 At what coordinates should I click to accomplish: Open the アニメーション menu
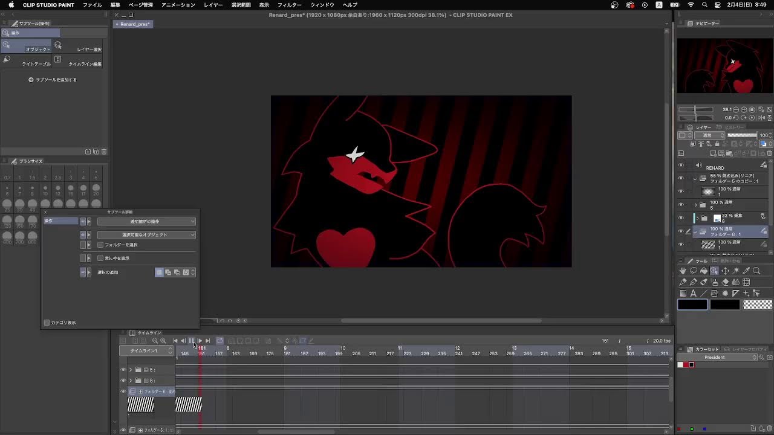[x=178, y=5]
